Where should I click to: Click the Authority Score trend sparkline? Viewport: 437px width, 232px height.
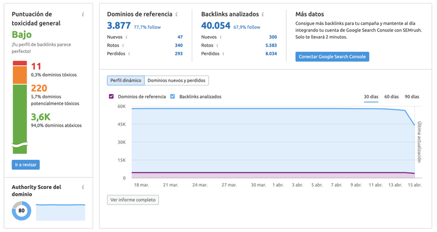[x=61, y=212]
